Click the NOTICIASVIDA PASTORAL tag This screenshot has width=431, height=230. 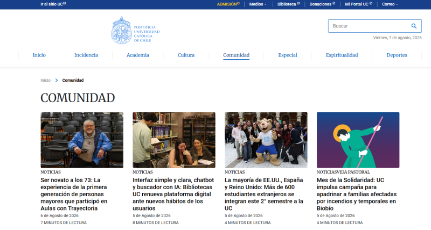click(x=343, y=172)
